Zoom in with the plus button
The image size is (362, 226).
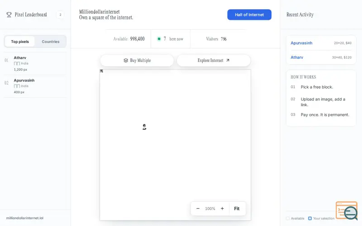click(x=222, y=208)
